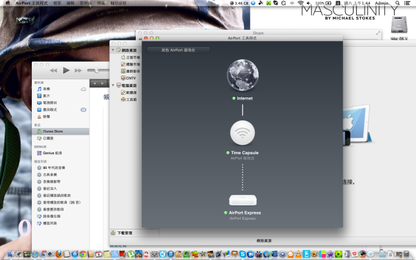This screenshot has height=260, width=416.
Task: Launch Google Chrome from the Dock
Action: tap(83, 254)
